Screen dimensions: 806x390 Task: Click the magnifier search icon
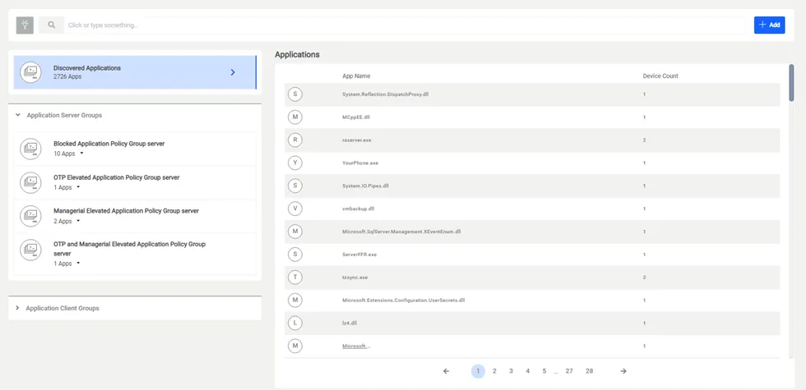[51, 25]
